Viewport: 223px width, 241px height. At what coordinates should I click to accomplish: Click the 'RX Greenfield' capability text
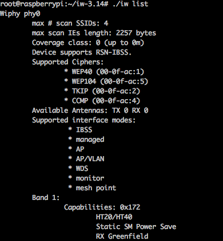[122, 236]
